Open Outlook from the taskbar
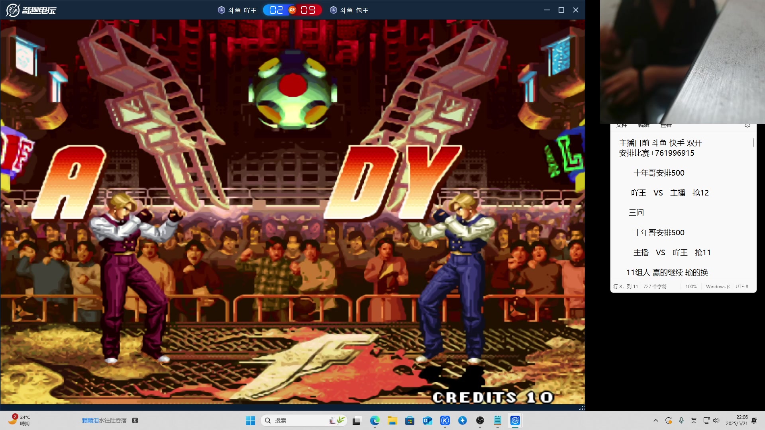The image size is (765, 430). [x=428, y=420]
